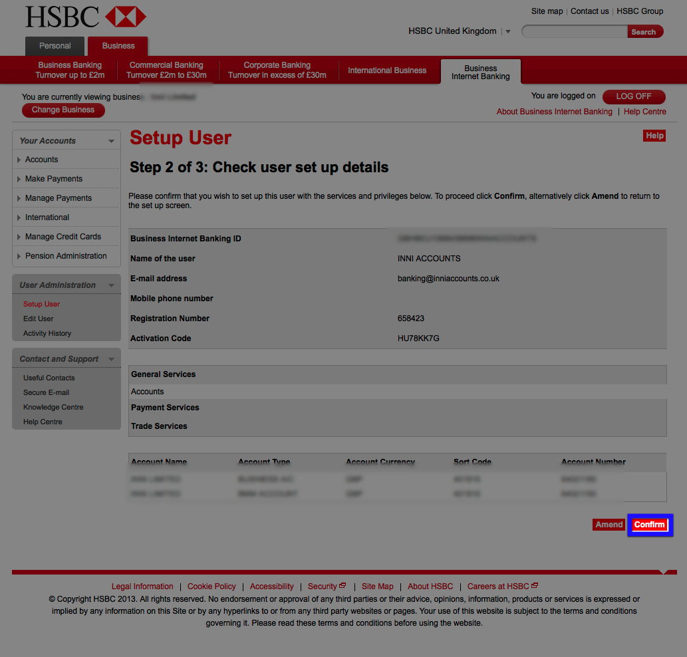Open the Help Centre link near Log Off
This screenshot has height=657, width=687.
tap(645, 112)
